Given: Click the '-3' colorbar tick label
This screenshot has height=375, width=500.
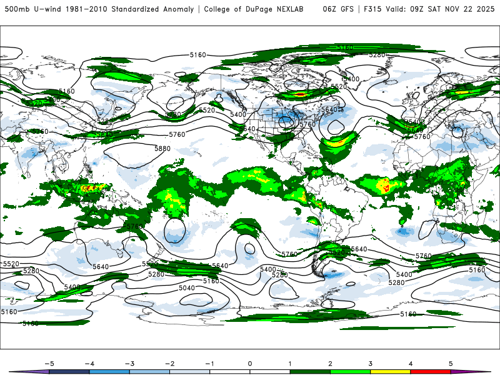Looking at the screenshot, I should coord(129,364).
